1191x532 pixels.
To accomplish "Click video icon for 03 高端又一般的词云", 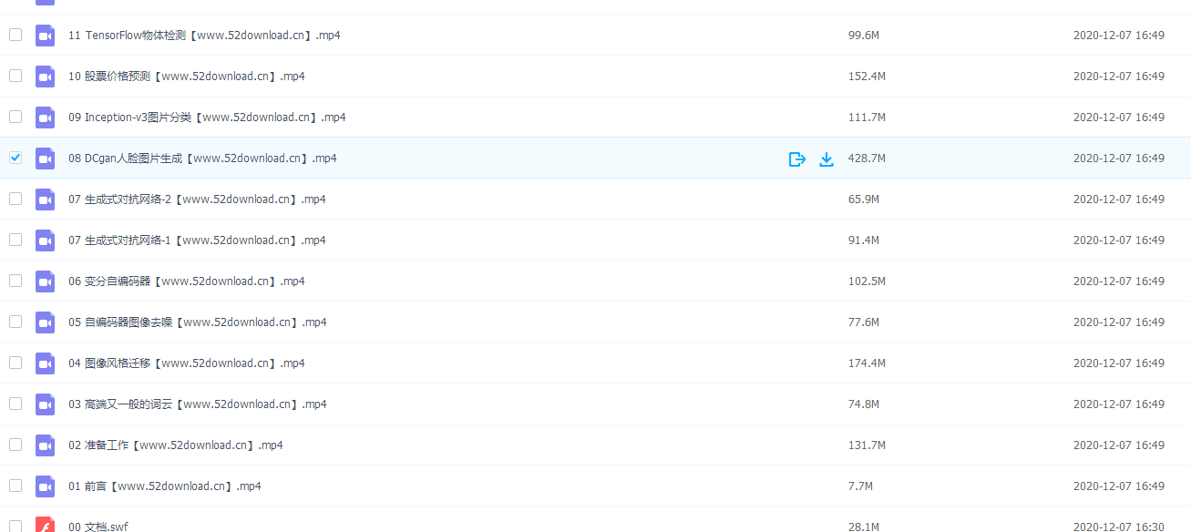I will 45,404.
